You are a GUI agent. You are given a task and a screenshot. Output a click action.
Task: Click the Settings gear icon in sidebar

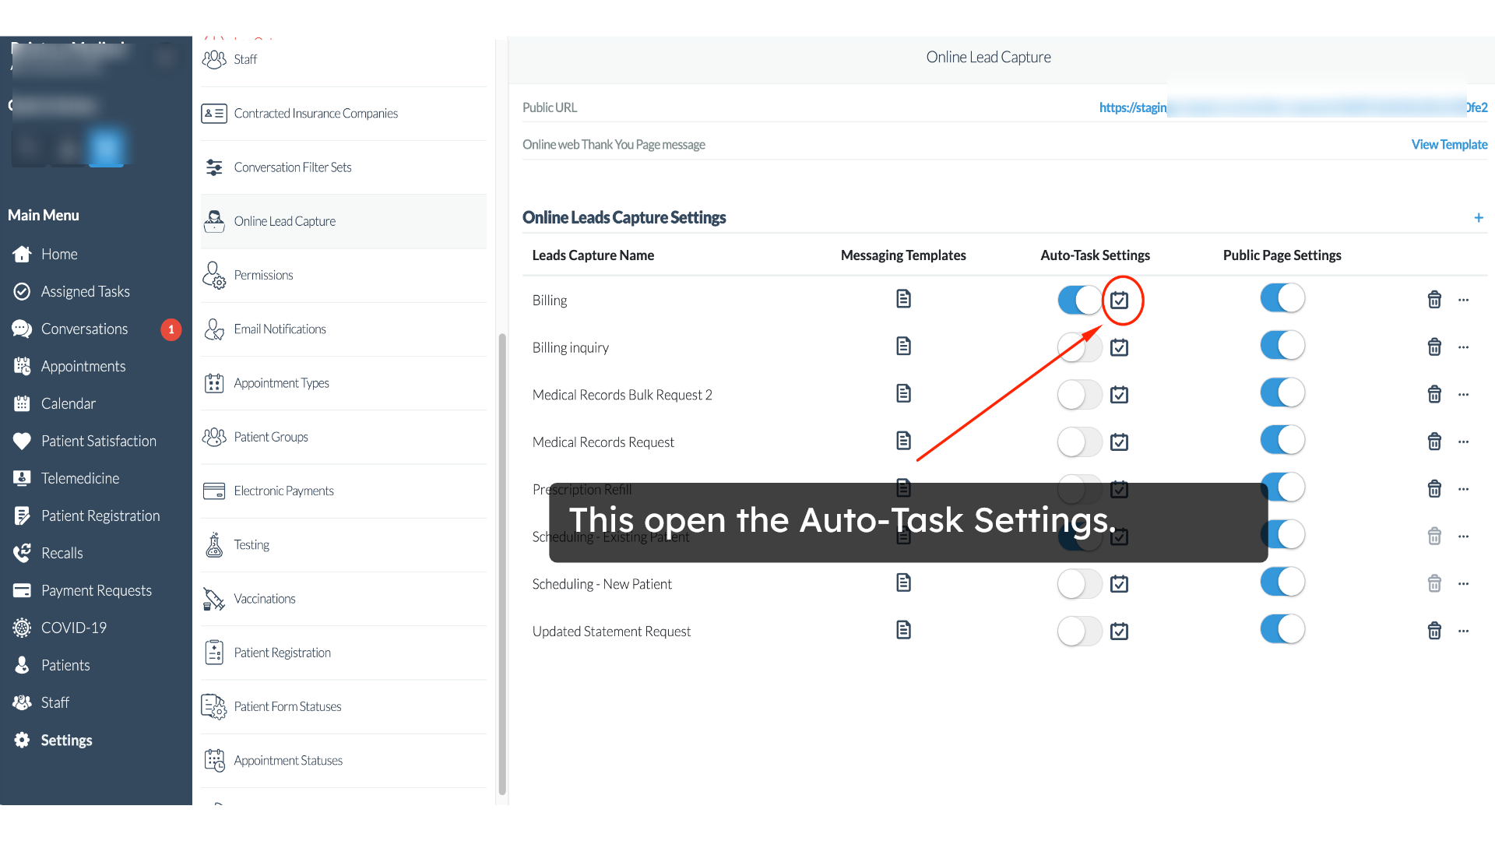[22, 740]
